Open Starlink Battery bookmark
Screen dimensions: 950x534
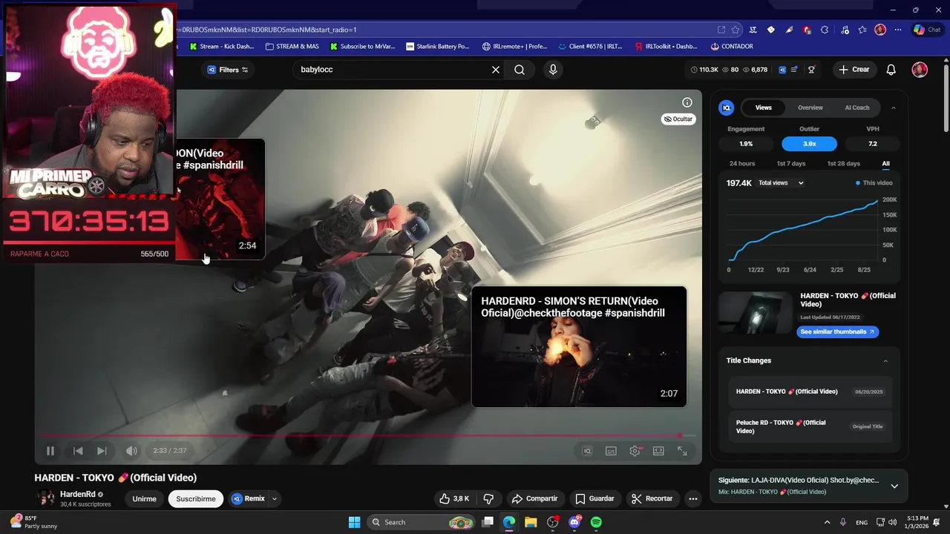pos(438,46)
